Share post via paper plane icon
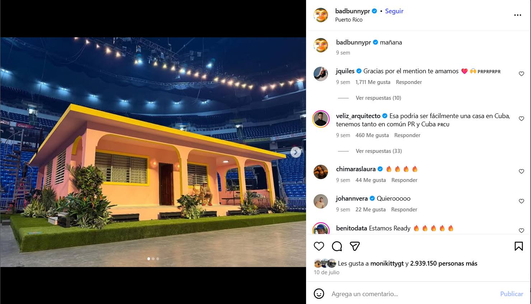The image size is (531, 304). click(x=354, y=246)
